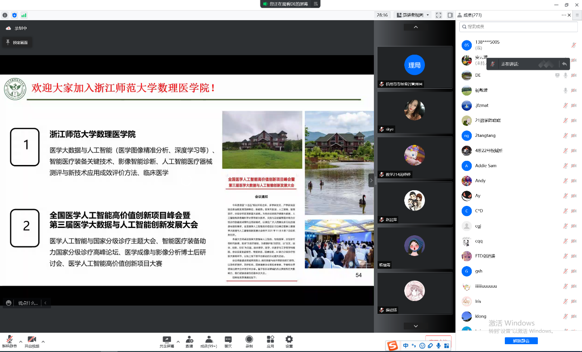This screenshot has height=352, width=582.
Task: Unmute yourself with the 解除静音 microphone button
Action: tap(9, 341)
